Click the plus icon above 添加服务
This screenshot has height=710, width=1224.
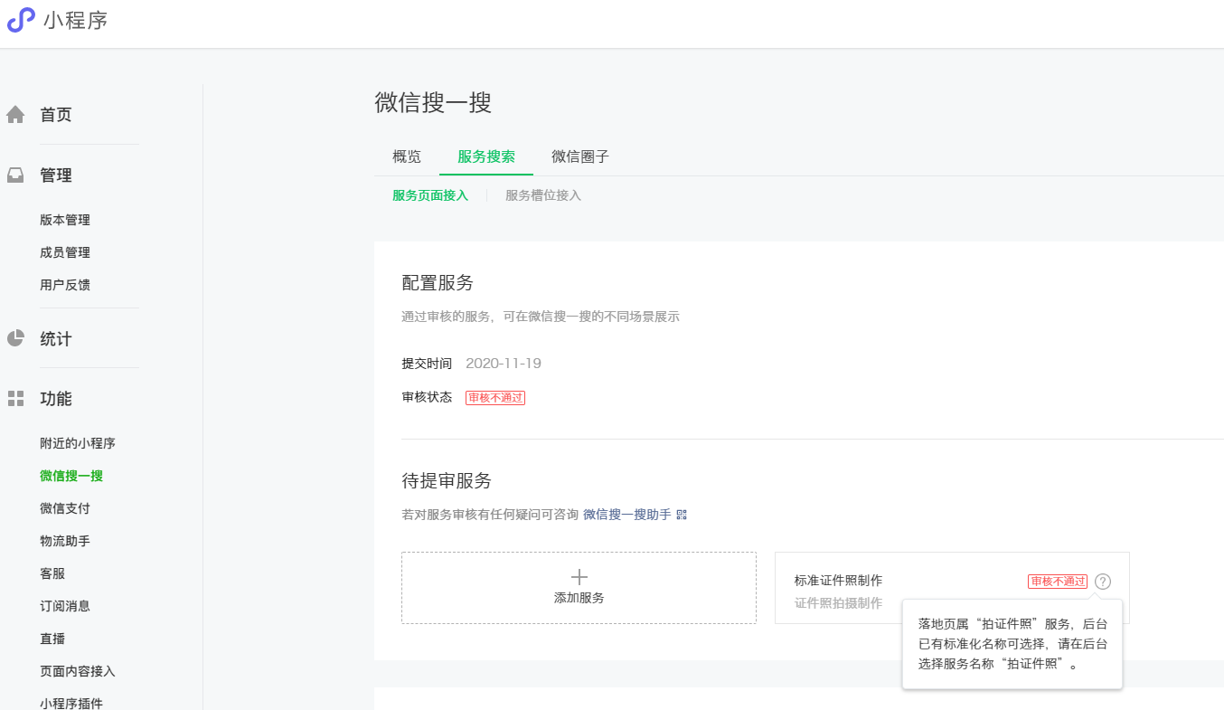click(579, 577)
